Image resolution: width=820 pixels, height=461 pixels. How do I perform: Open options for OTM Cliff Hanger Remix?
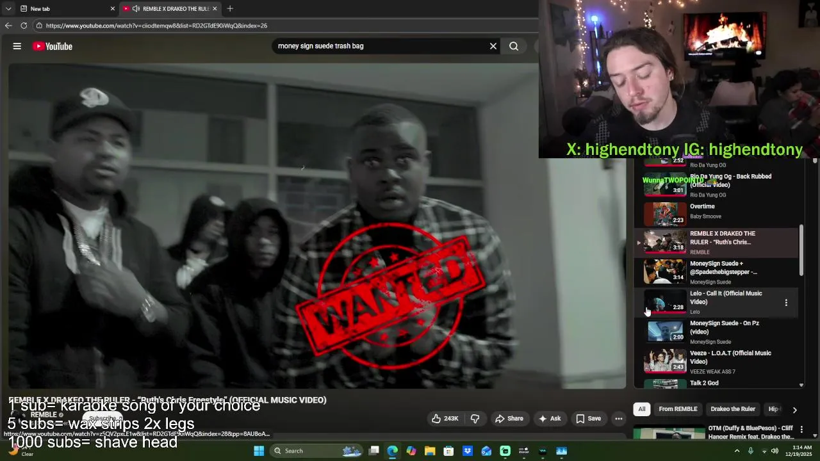(801, 429)
